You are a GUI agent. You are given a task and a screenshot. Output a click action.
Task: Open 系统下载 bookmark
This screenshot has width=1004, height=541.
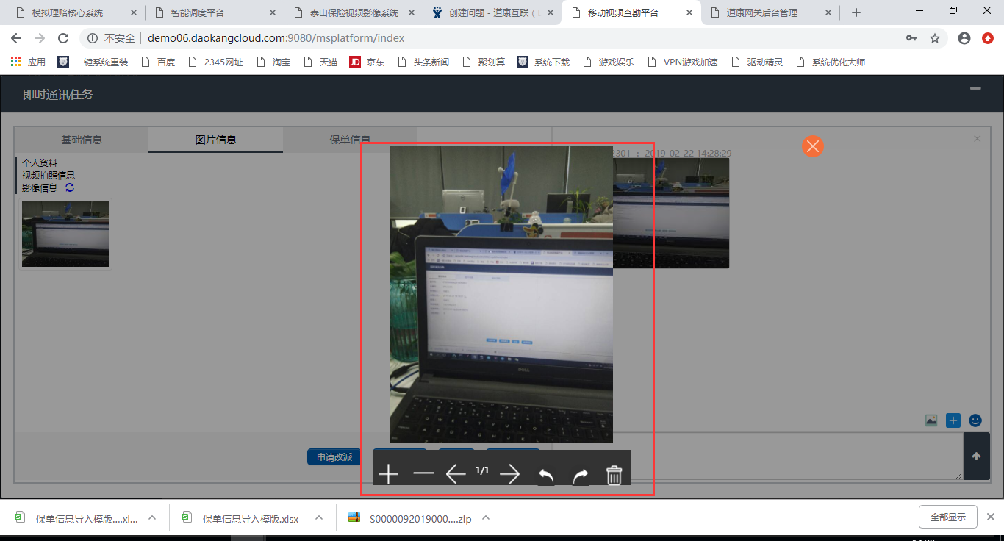pyautogui.click(x=543, y=62)
